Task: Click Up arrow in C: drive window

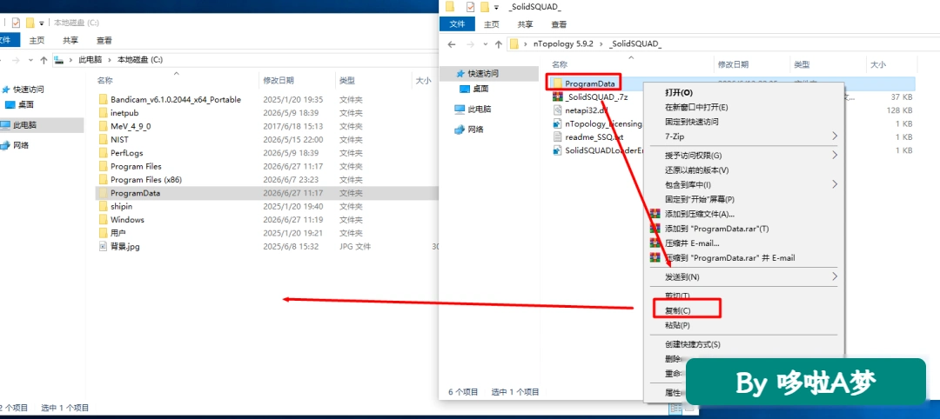Action: tap(44, 60)
